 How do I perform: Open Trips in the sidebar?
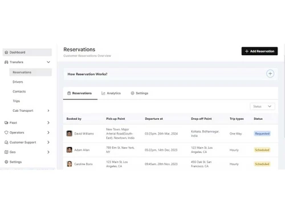click(x=17, y=101)
